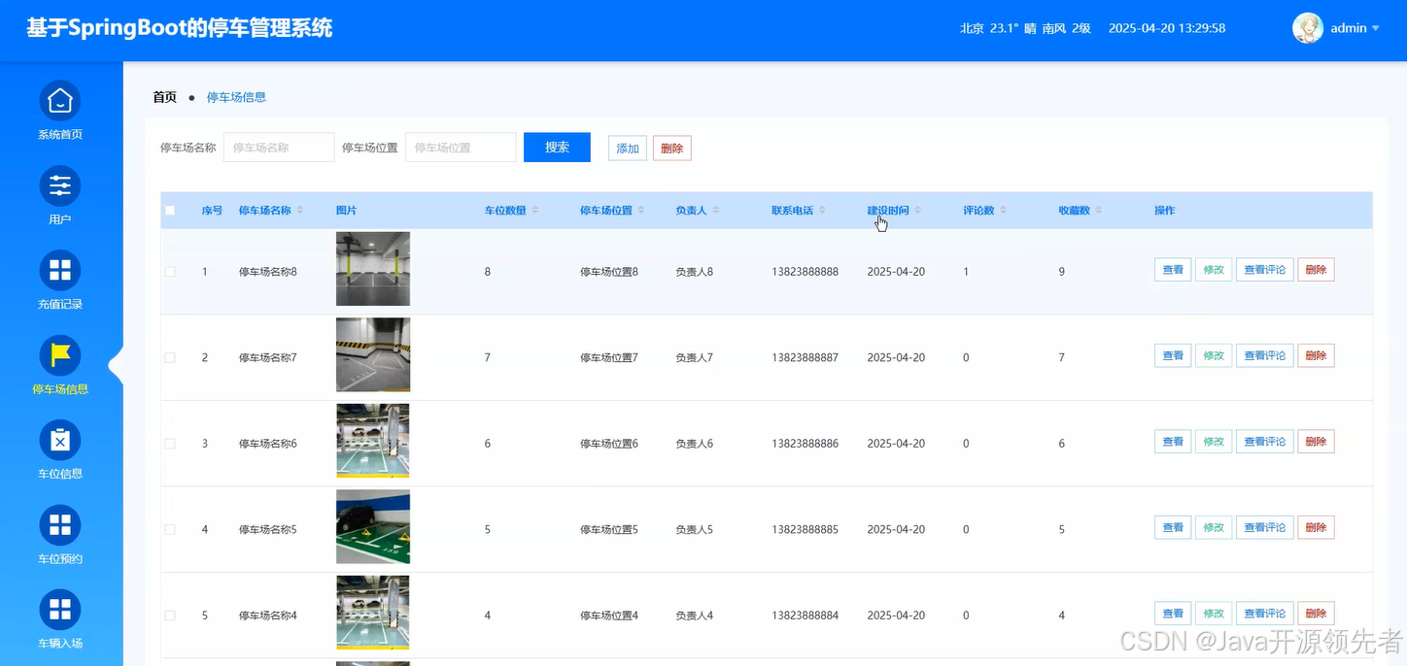This screenshot has height=666, width=1407.
Task: Click 查看评论 for 停车场名称5
Action: (1265, 527)
